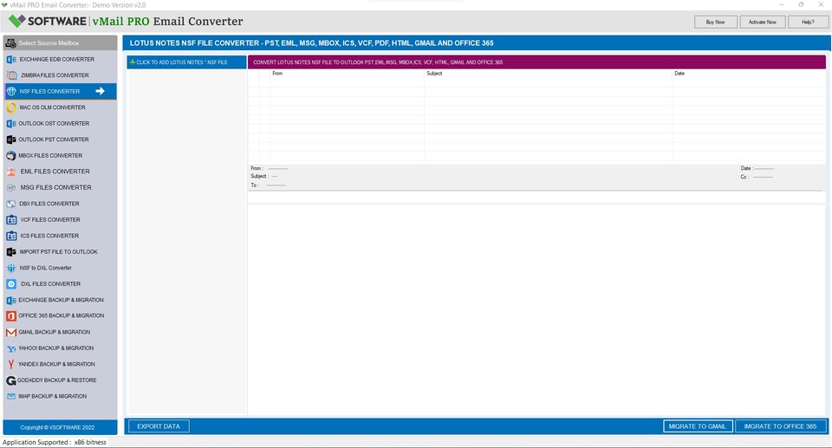This screenshot has width=832, height=448.
Task: Click Copyright VSOFTWARE 2022 text
Action: point(57,427)
